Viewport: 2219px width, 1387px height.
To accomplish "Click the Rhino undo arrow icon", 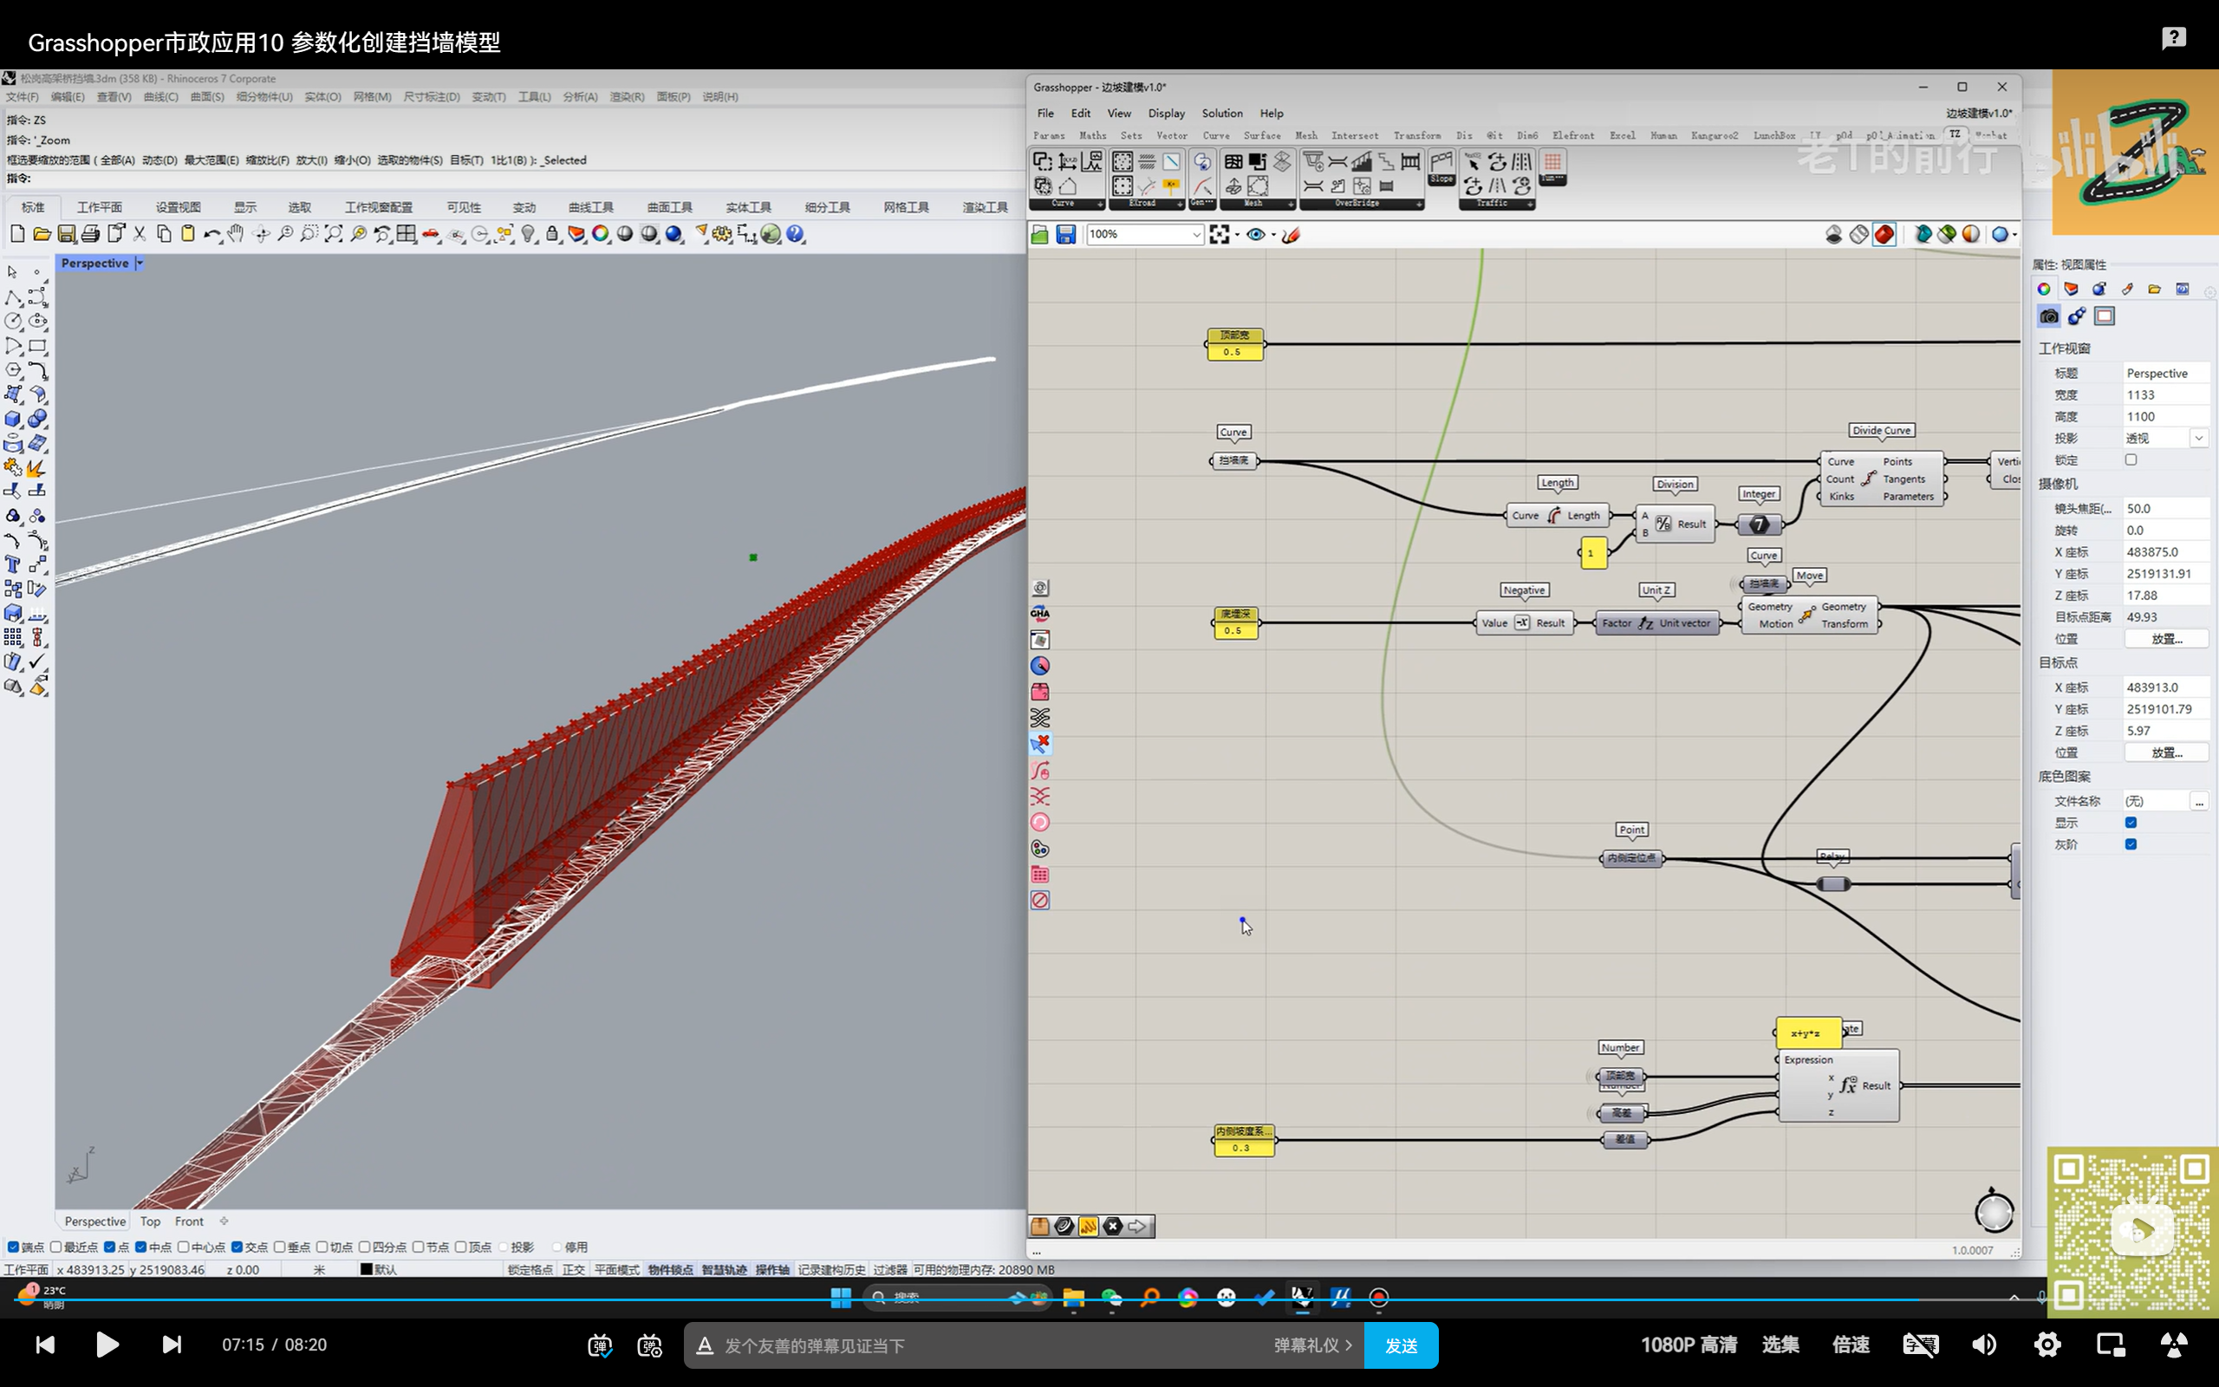I will 211,234.
